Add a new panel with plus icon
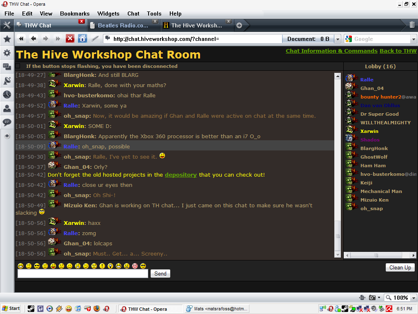 point(7,136)
